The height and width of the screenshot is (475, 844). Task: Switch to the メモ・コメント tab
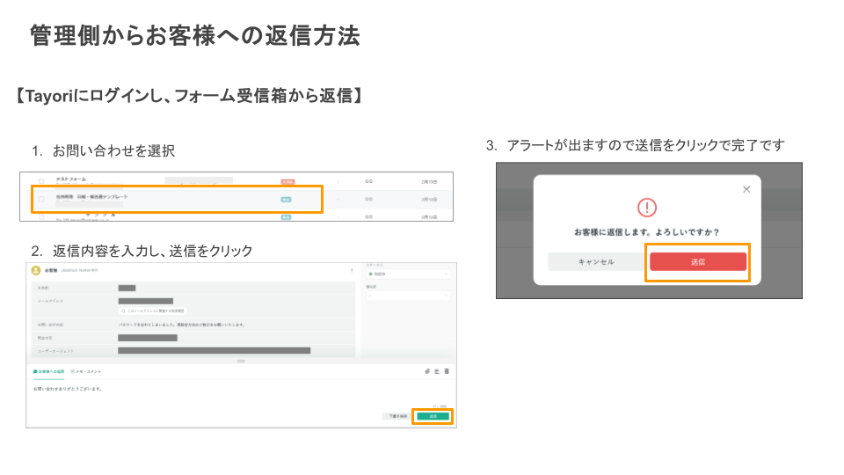(x=86, y=371)
